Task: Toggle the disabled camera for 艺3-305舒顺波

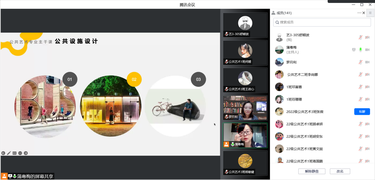Action: 367,37
